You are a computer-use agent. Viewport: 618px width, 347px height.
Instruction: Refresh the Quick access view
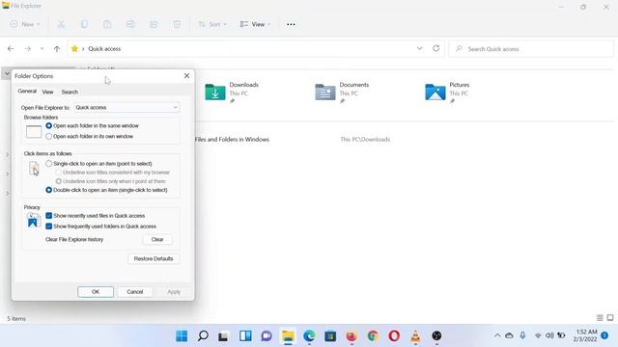click(x=435, y=48)
